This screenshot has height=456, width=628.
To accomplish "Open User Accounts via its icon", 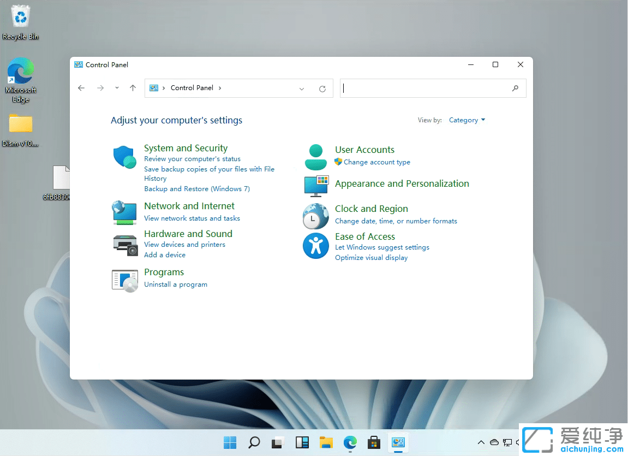I will point(316,157).
